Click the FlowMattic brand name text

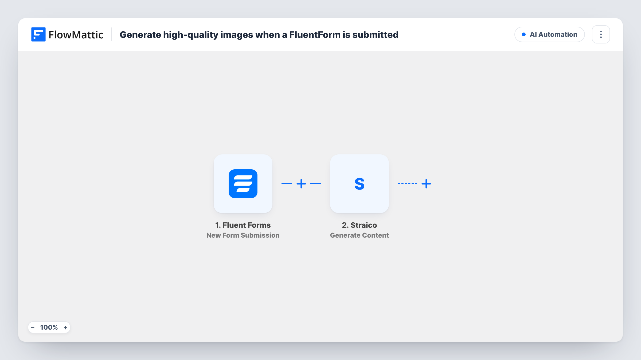[76, 35]
